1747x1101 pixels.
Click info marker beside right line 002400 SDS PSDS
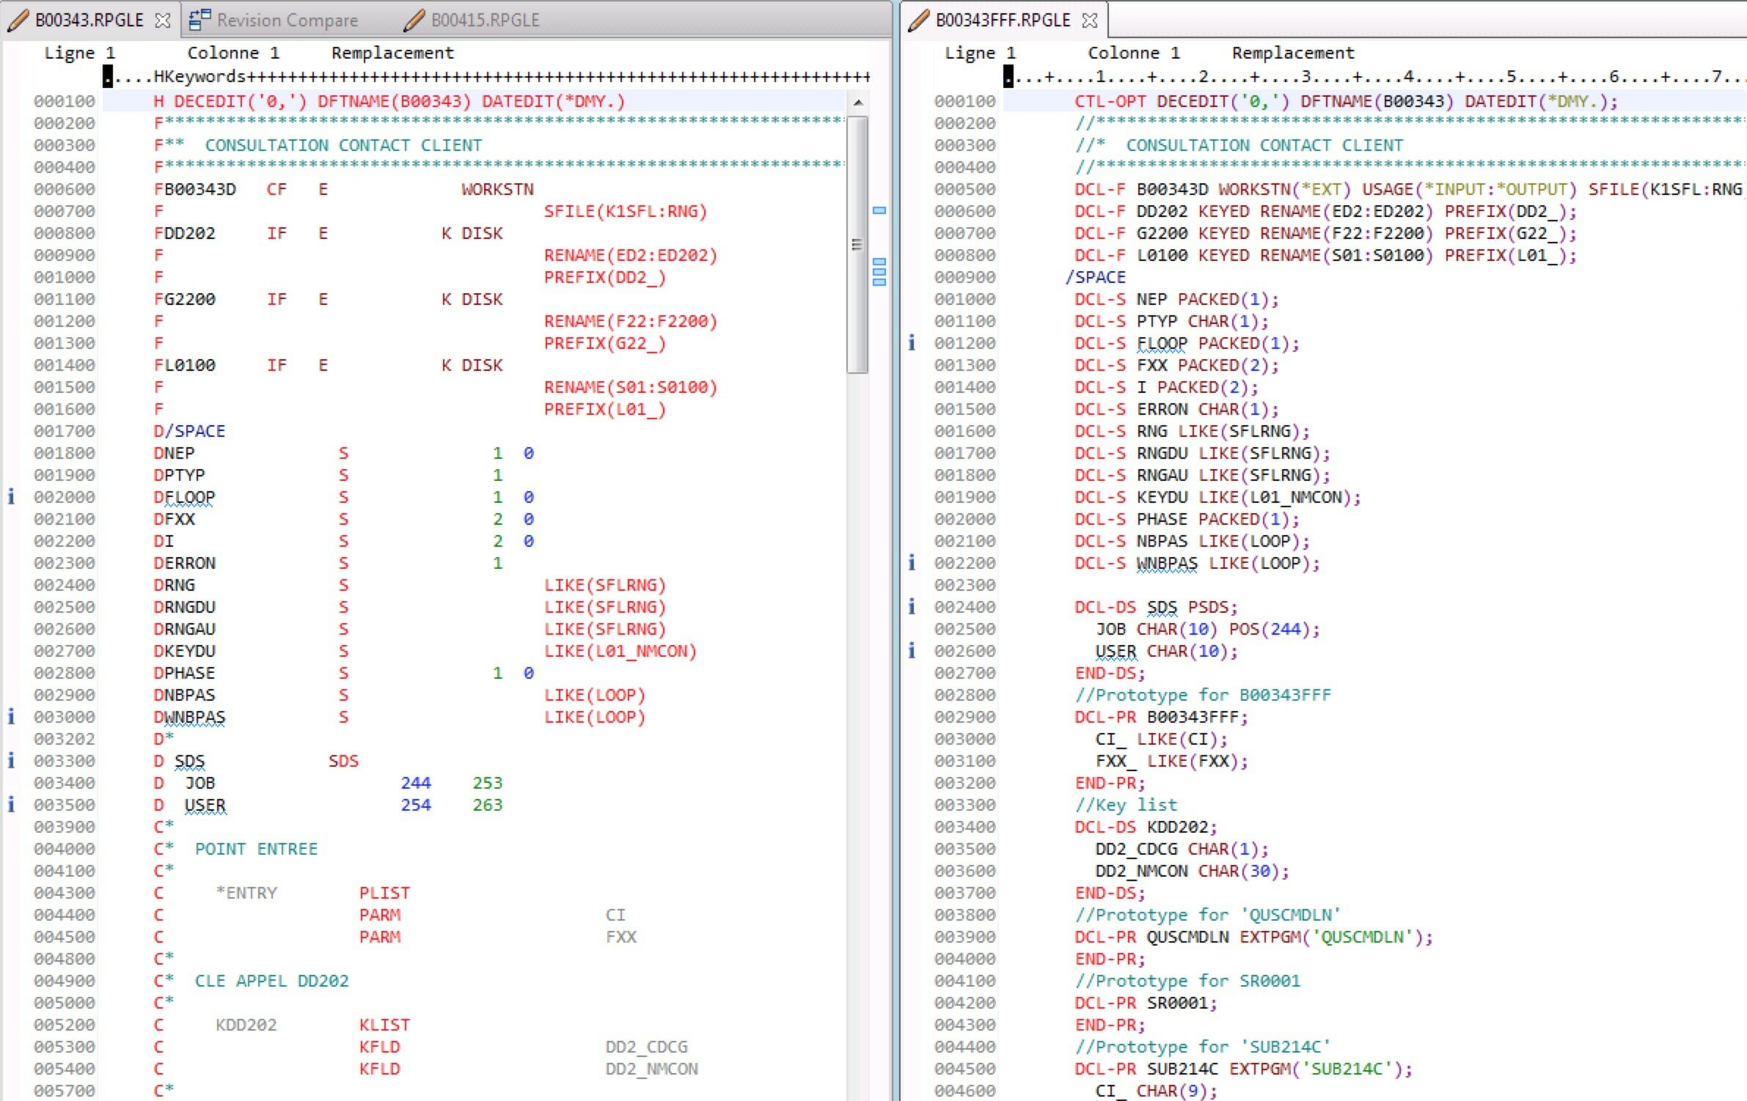[912, 606]
